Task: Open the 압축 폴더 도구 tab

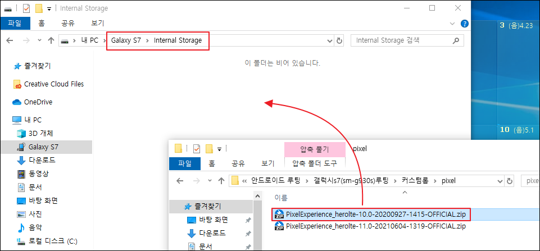Action: click(315, 163)
